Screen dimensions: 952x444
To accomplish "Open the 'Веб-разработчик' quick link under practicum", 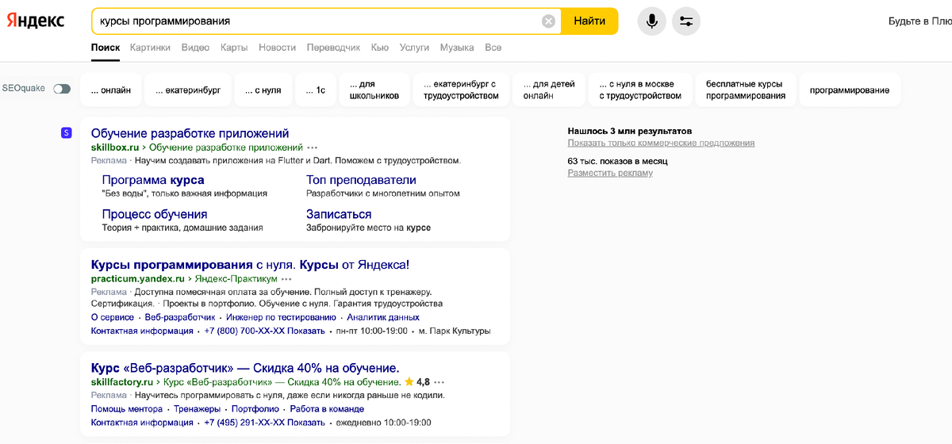I will click(x=180, y=317).
